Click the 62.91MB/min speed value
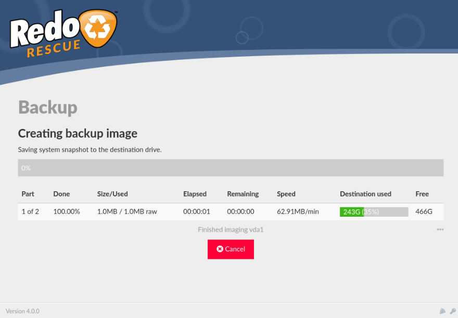 coord(298,211)
